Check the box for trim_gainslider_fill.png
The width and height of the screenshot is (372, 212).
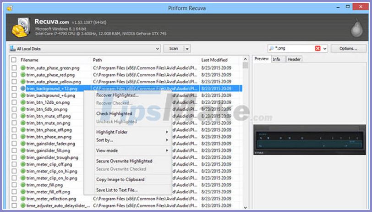[x=14, y=151]
